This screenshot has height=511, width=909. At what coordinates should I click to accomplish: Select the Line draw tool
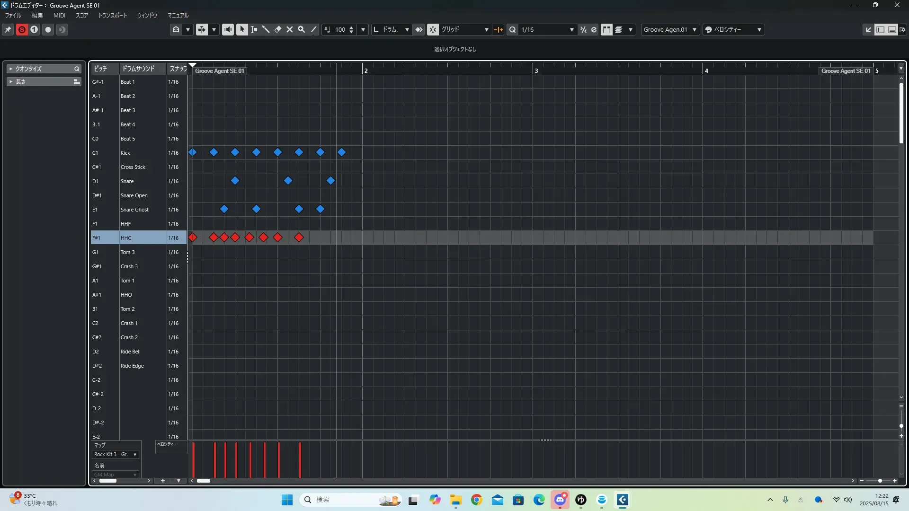[313, 29]
